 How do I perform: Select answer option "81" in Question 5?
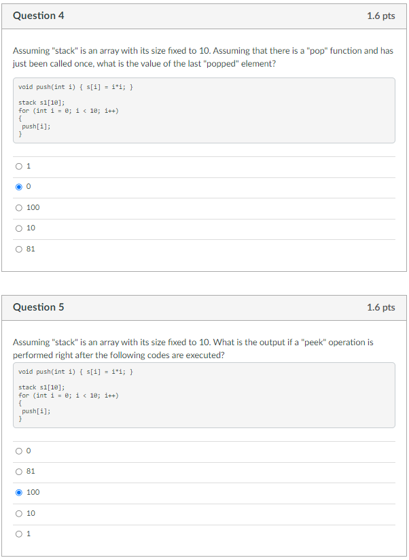click(19, 471)
